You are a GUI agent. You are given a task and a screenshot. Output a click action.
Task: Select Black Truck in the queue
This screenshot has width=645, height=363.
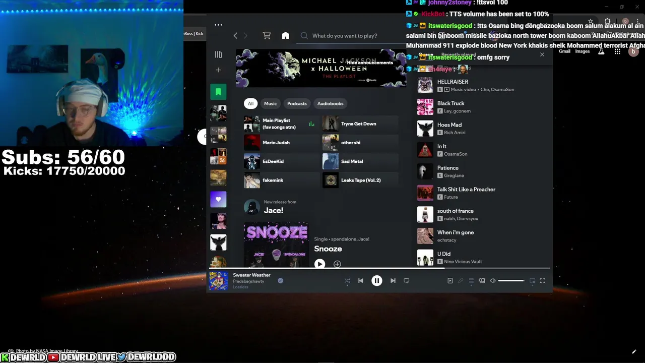(x=481, y=107)
